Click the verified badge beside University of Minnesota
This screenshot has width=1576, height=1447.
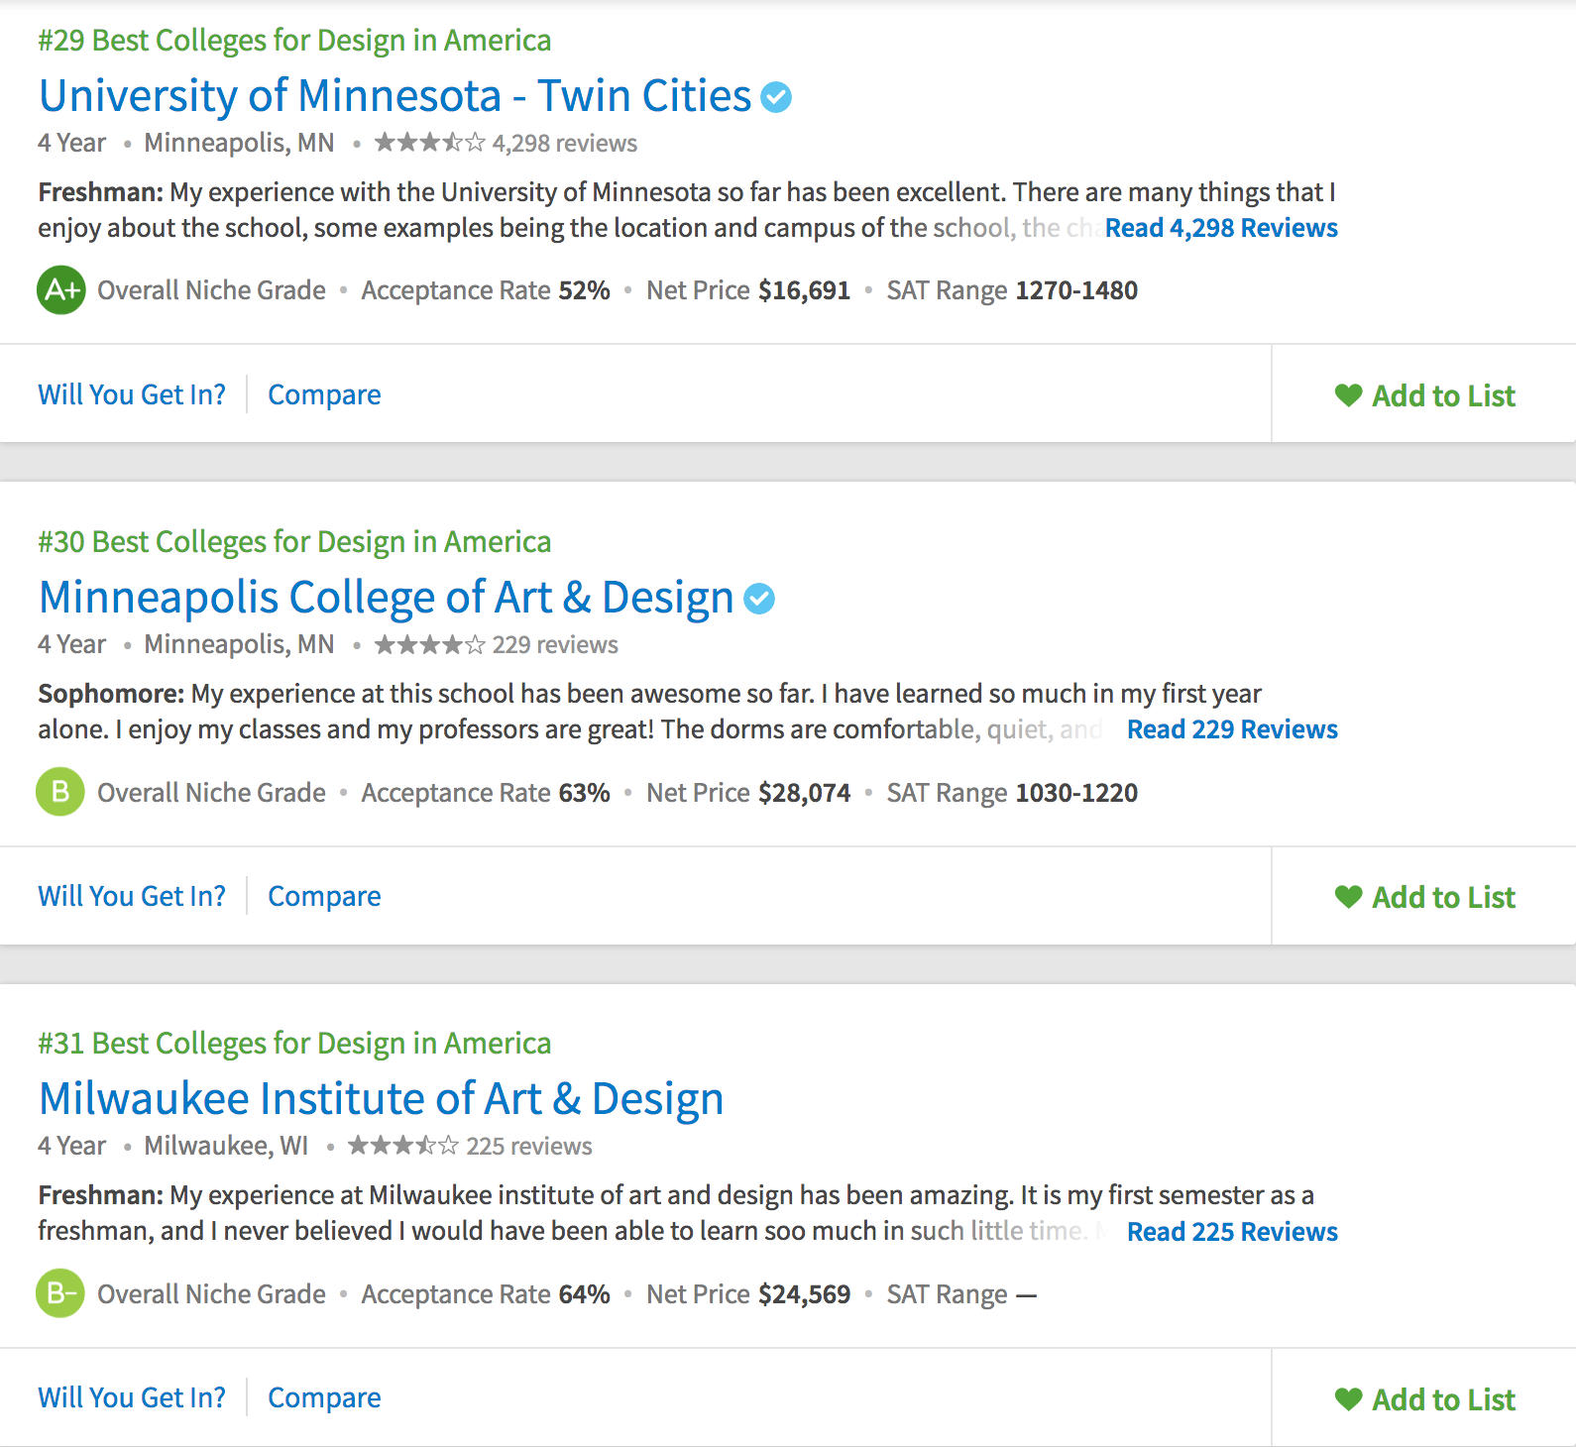776,97
